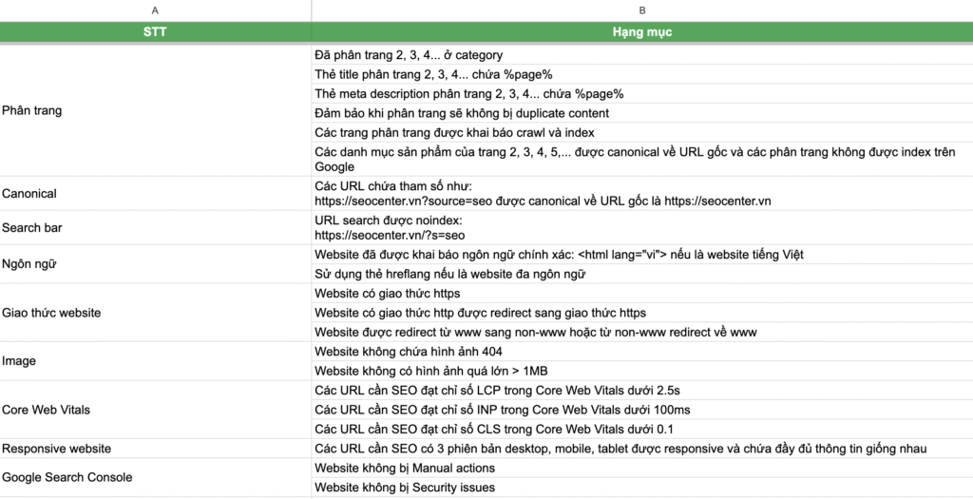
Task: Click cell 'Các URL chứa tham số như'
Action: point(642,194)
